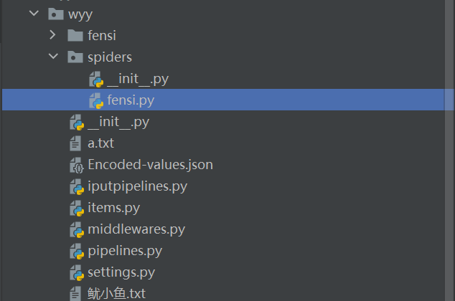
Task: Select iputpipelines.py in project tree
Action: pos(137,186)
